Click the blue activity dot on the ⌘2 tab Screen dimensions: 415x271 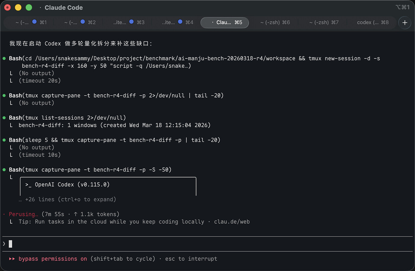pos(83,22)
